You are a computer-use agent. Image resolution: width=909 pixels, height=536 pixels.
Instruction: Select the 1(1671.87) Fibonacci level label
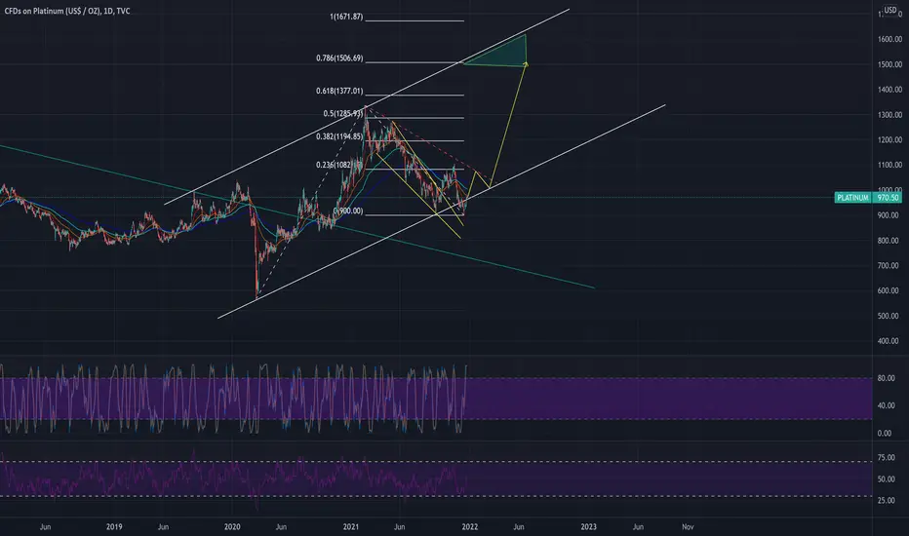click(346, 17)
